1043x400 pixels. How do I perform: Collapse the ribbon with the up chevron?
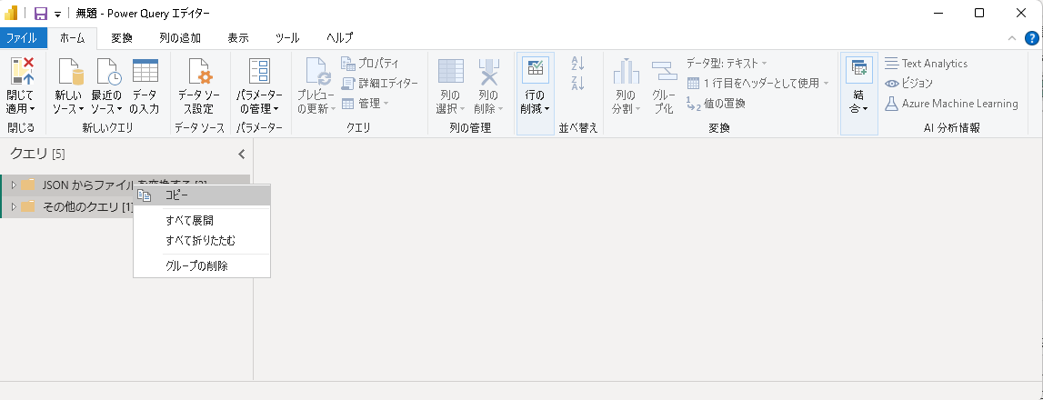(x=1012, y=38)
